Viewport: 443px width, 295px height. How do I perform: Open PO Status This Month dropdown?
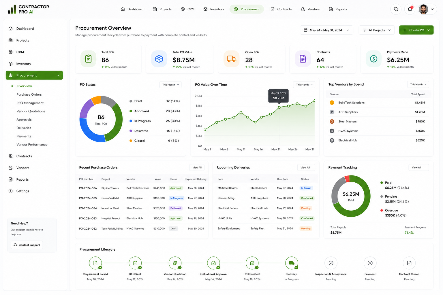(170, 85)
